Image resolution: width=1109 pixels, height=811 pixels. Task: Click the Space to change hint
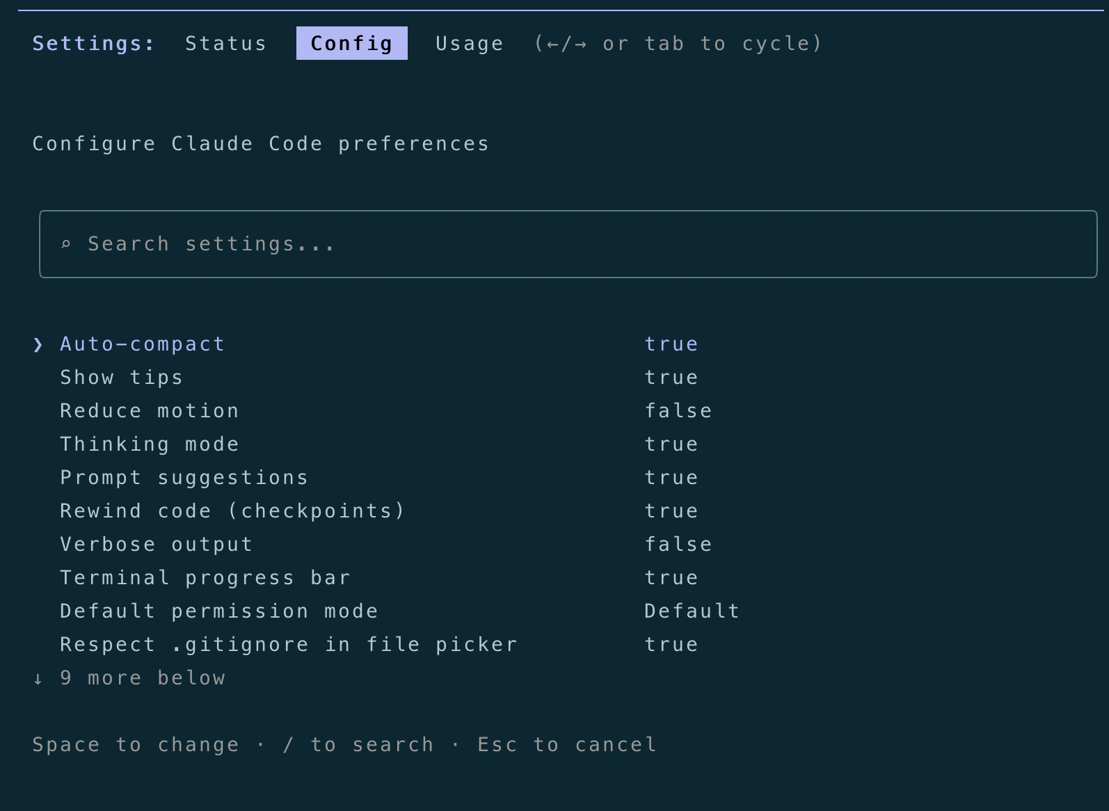pyautogui.click(x=136, y=745)
